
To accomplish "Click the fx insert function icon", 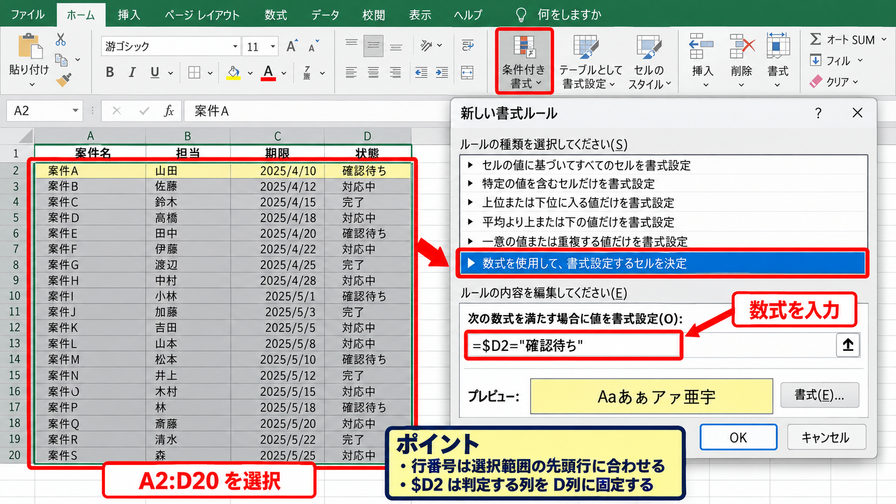I will click(x=169, y=111).
